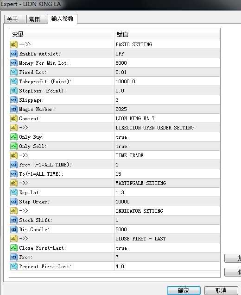Click the double-type icon beside Fixed Lot
The height and width of the screenshot is (295, 241).
14,72
